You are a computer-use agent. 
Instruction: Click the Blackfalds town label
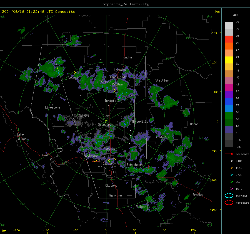[x=118, y=77]
